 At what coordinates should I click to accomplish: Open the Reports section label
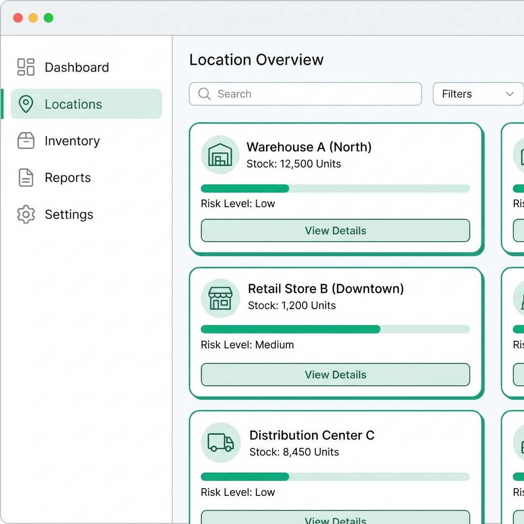coord(68,178)
